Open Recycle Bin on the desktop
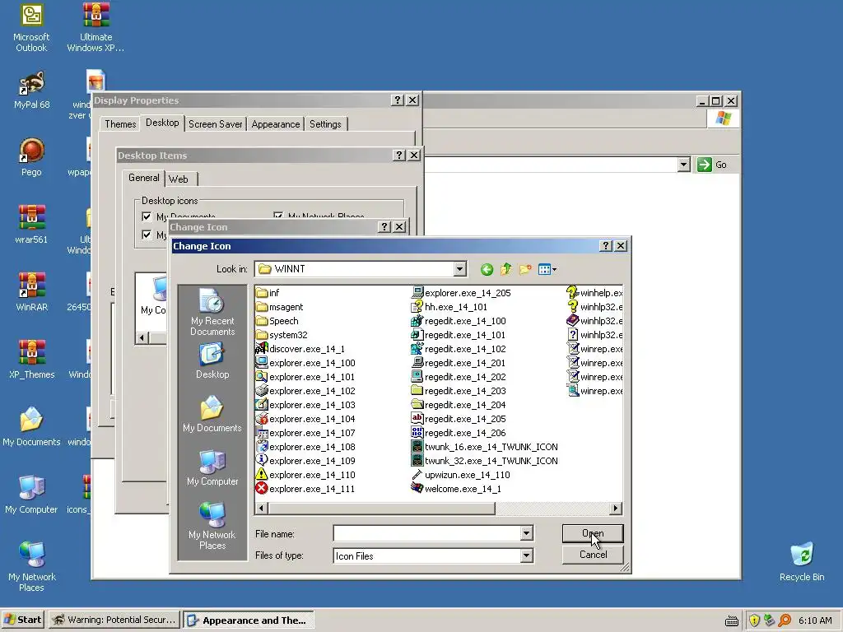The width and height of the screenshot is (843, 632). pyautogui.click(x=802, y=562)
